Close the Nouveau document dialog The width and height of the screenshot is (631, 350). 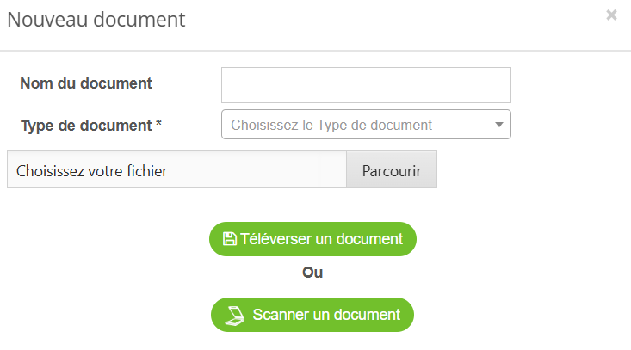[611, 15]
